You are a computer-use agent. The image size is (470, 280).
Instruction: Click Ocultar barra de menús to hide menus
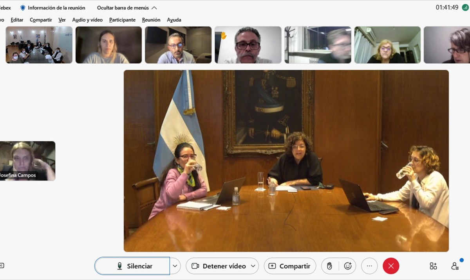point(123,8)
